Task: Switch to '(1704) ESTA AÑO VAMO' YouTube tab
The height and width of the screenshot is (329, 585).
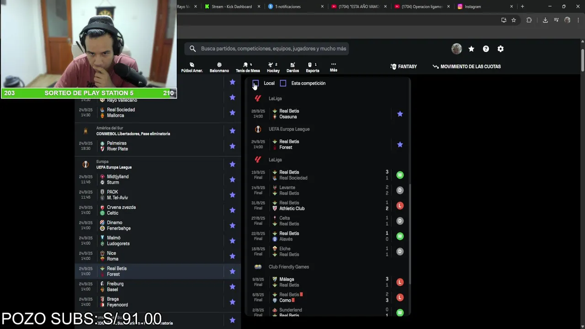Action: coord(359,7)
